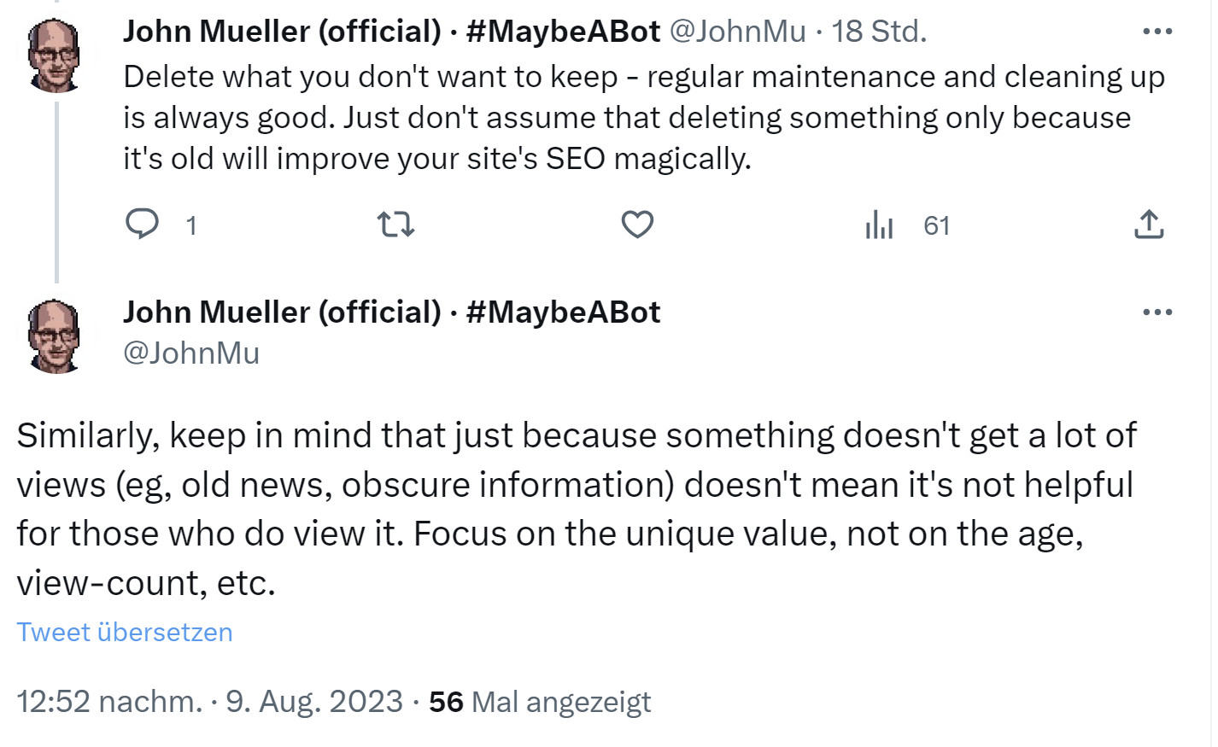Click the view count number '61'

pos(936,225)
